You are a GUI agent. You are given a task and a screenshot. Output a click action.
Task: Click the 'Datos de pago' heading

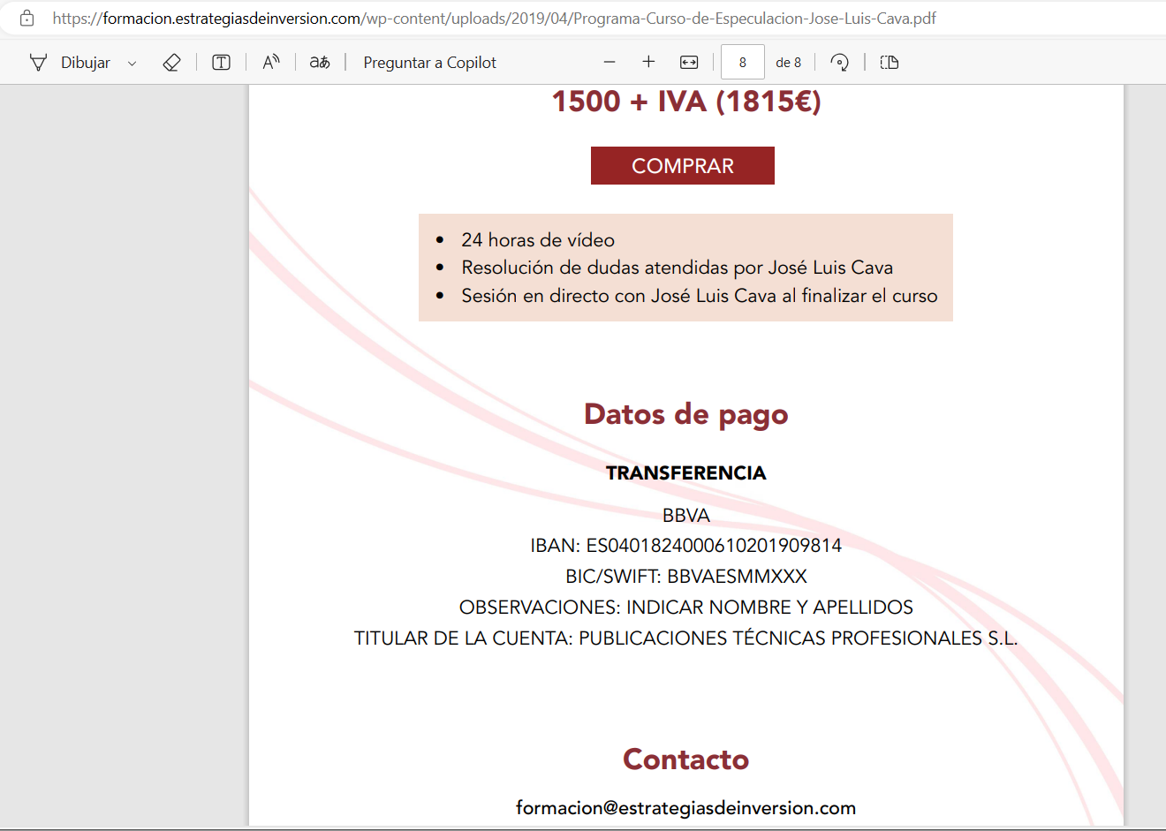click(686, 415)
